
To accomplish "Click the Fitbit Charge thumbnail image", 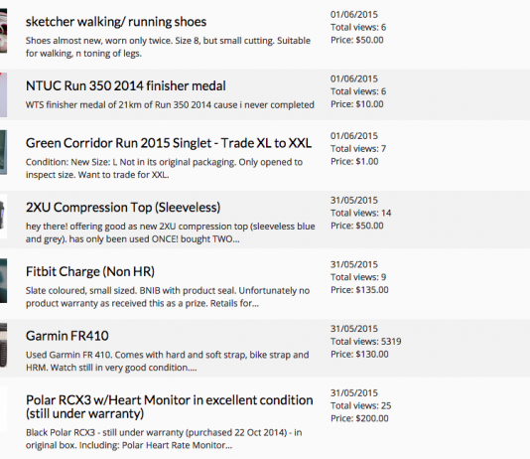I will coord(3,281).
